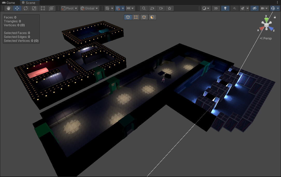Toggle 2D view mode
Screen dimensions: 281x177
(216, 8)
